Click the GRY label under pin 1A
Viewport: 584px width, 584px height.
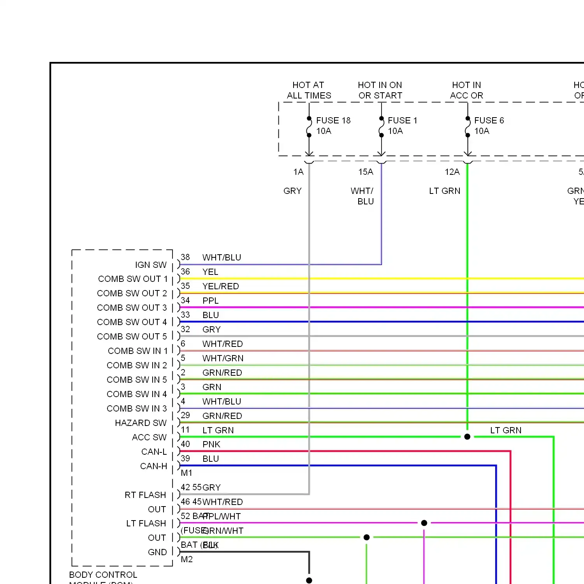point(292,191)
